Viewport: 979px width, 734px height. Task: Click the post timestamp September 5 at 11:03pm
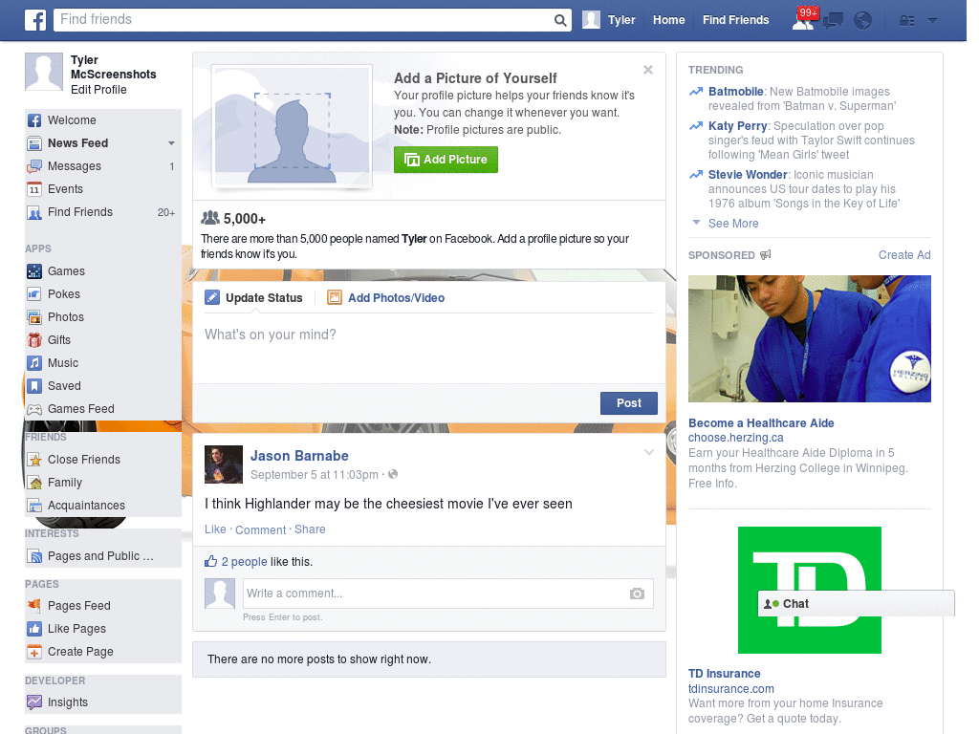[x=314, y=475]
